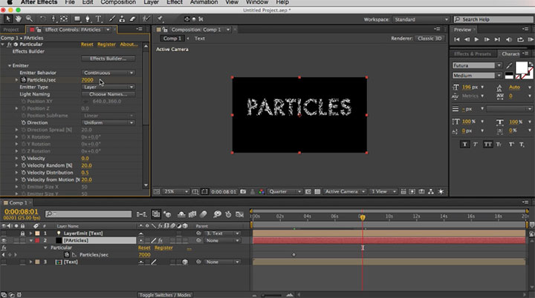Select the Selection arrow tool
The image size is (535, 298).
8,19
